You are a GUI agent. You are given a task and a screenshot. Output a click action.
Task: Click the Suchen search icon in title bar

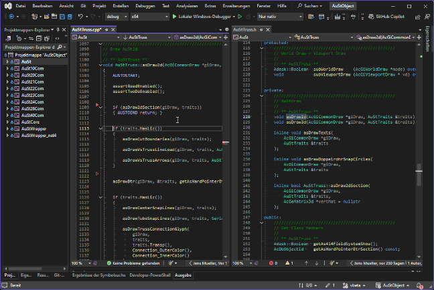(x=298, y=5)
